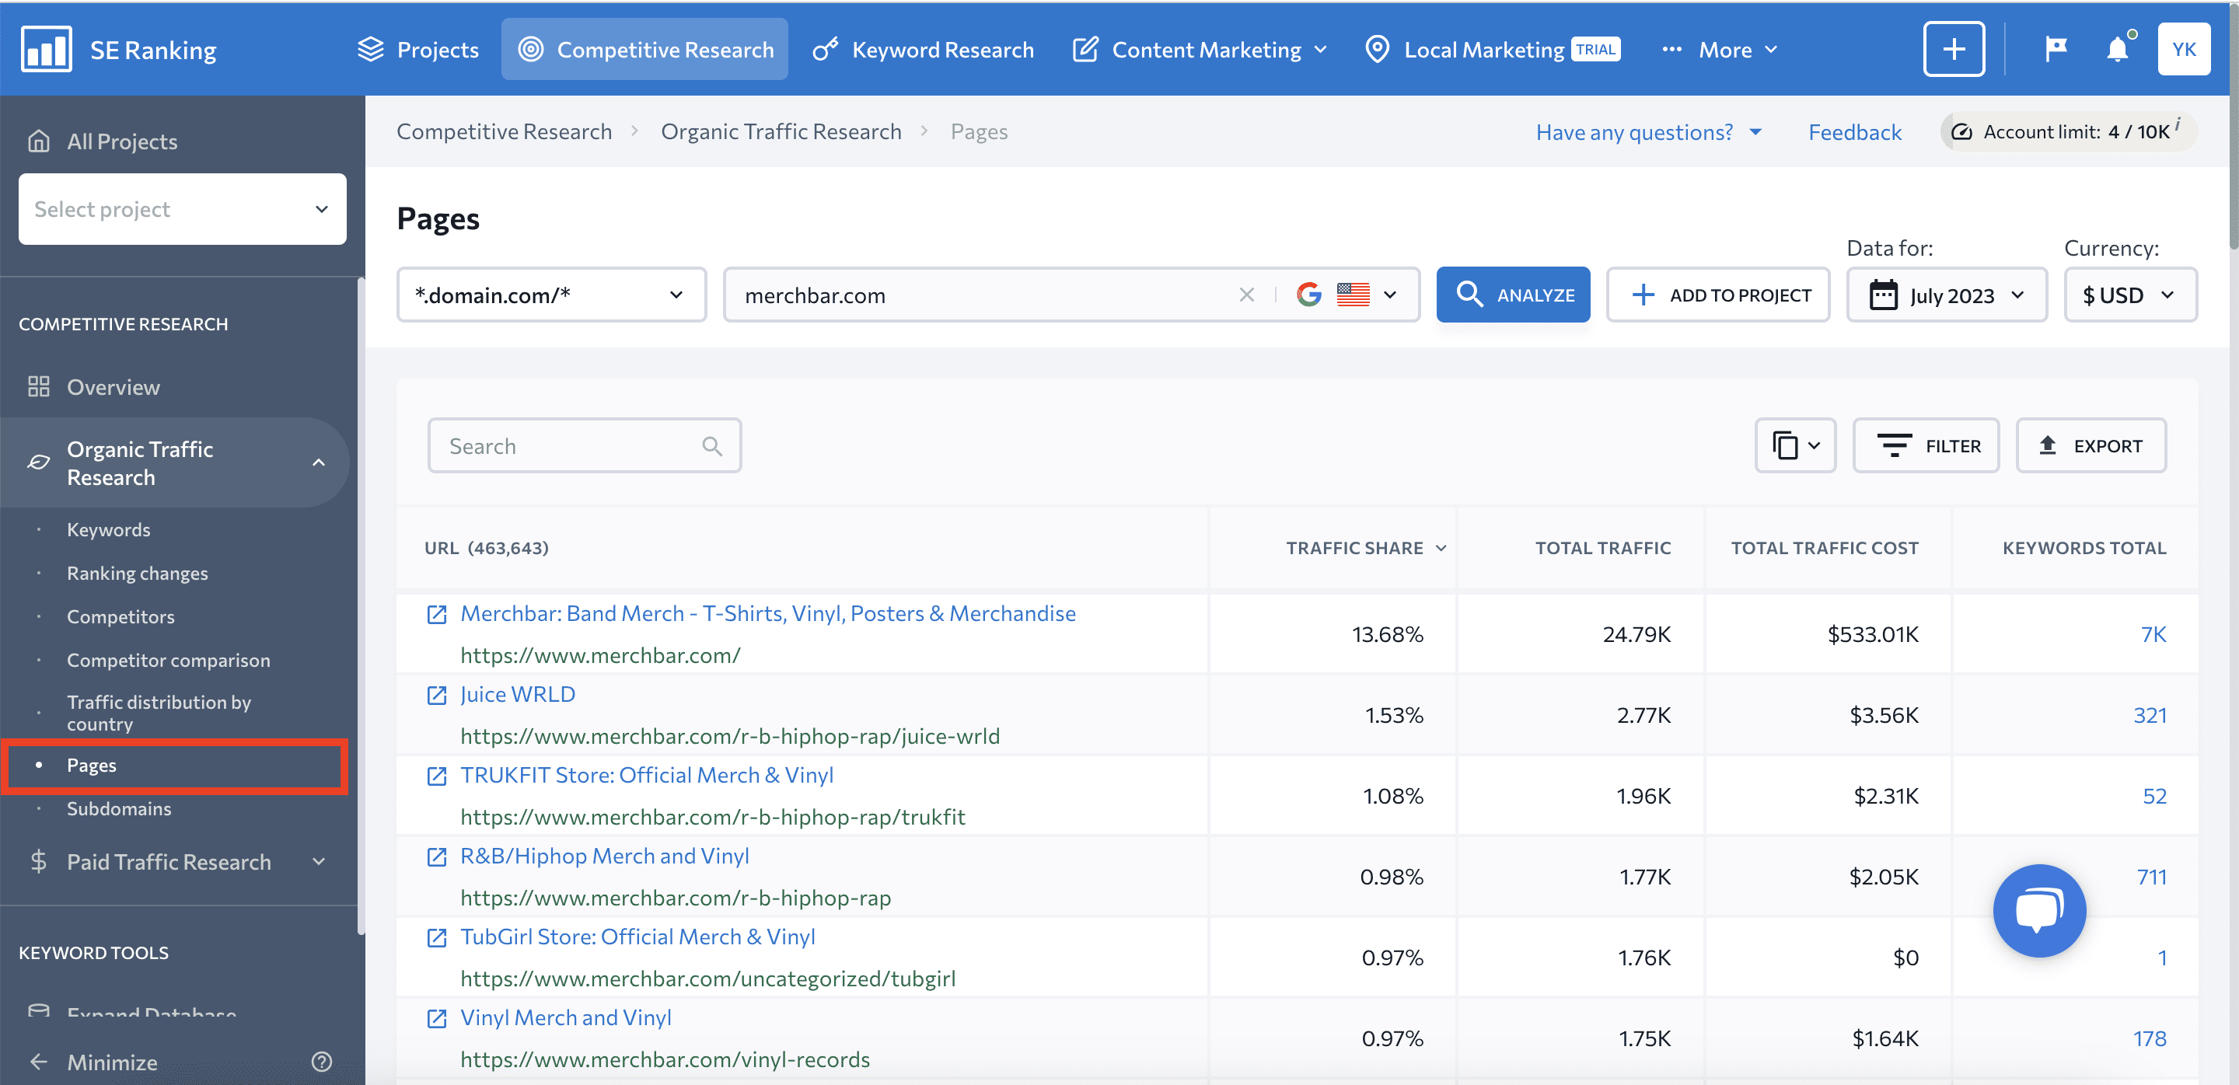Open external link icon for TubGirl Store

click(436, 937)
